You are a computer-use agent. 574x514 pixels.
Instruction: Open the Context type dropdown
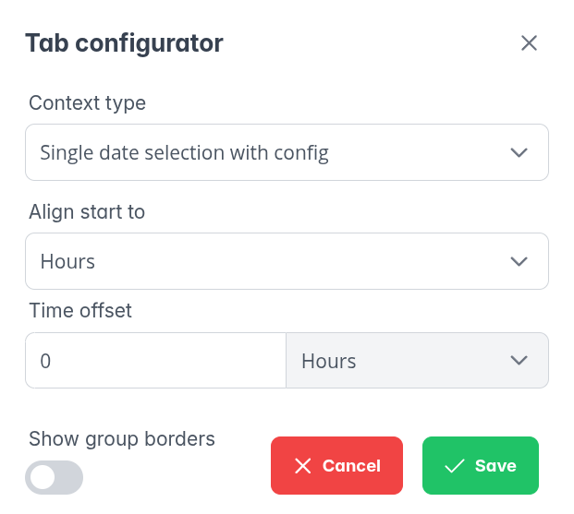[x=287, y=152]
